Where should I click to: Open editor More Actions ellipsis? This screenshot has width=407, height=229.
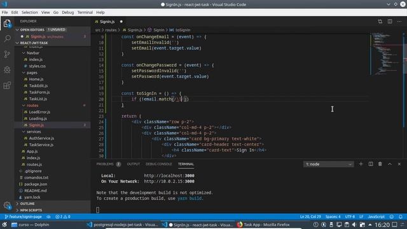399,22
